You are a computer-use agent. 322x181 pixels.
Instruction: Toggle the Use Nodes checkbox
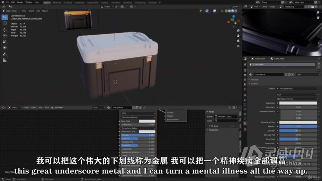pos(52,108)
